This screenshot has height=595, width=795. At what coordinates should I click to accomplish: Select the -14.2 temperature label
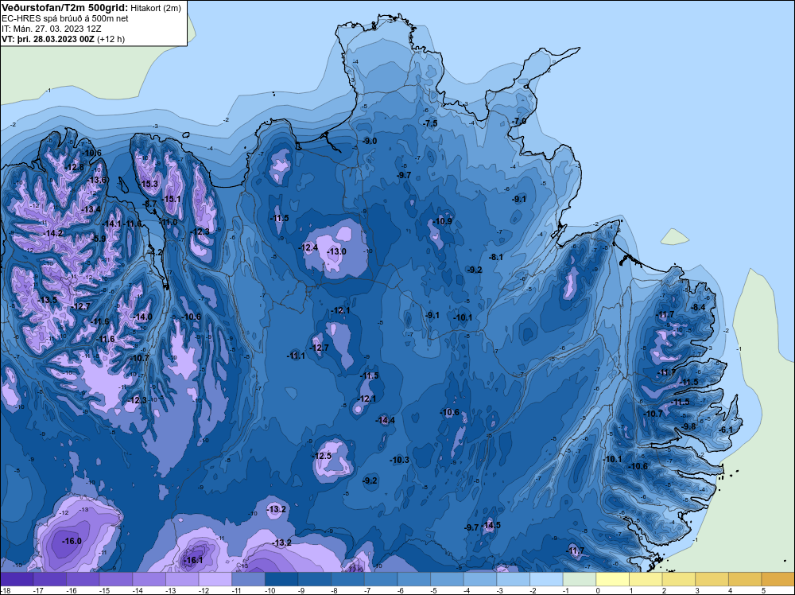[52, 234]
